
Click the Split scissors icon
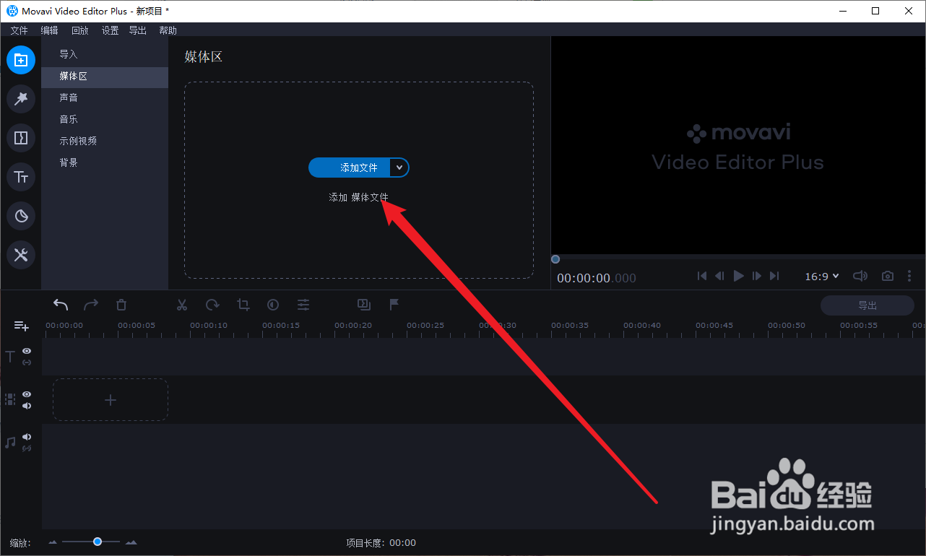[182, 305]
